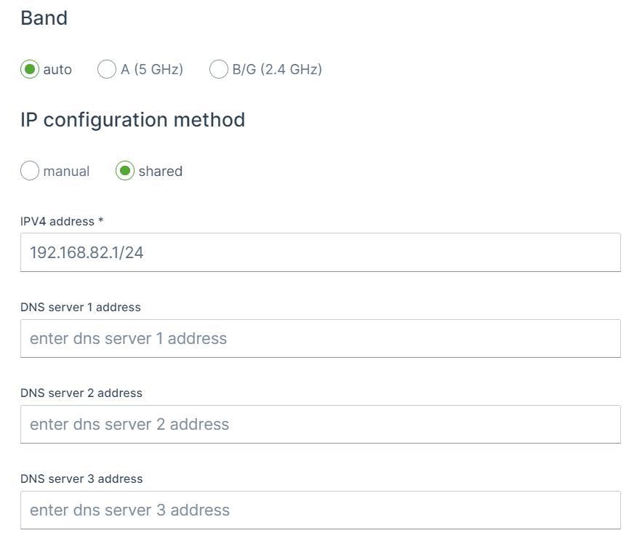The height and width of the screenshot is (541, 629).
Task: Click the "DNS server 3 address" label
Action: coord(81,478)
